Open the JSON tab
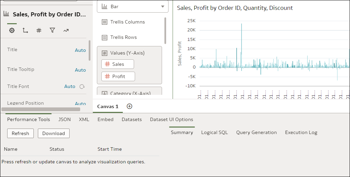This screenshot has width=350, height=177. pos(64,119)
